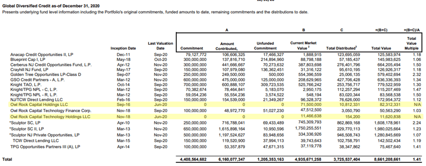
Task: Click Knight TAO commitment 700,000,000
Action: click(x=195, y=85)
